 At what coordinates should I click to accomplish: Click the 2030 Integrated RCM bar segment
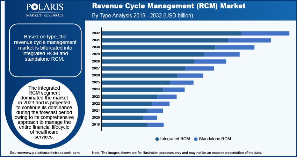pyautogui.click(x=159, y=47)
